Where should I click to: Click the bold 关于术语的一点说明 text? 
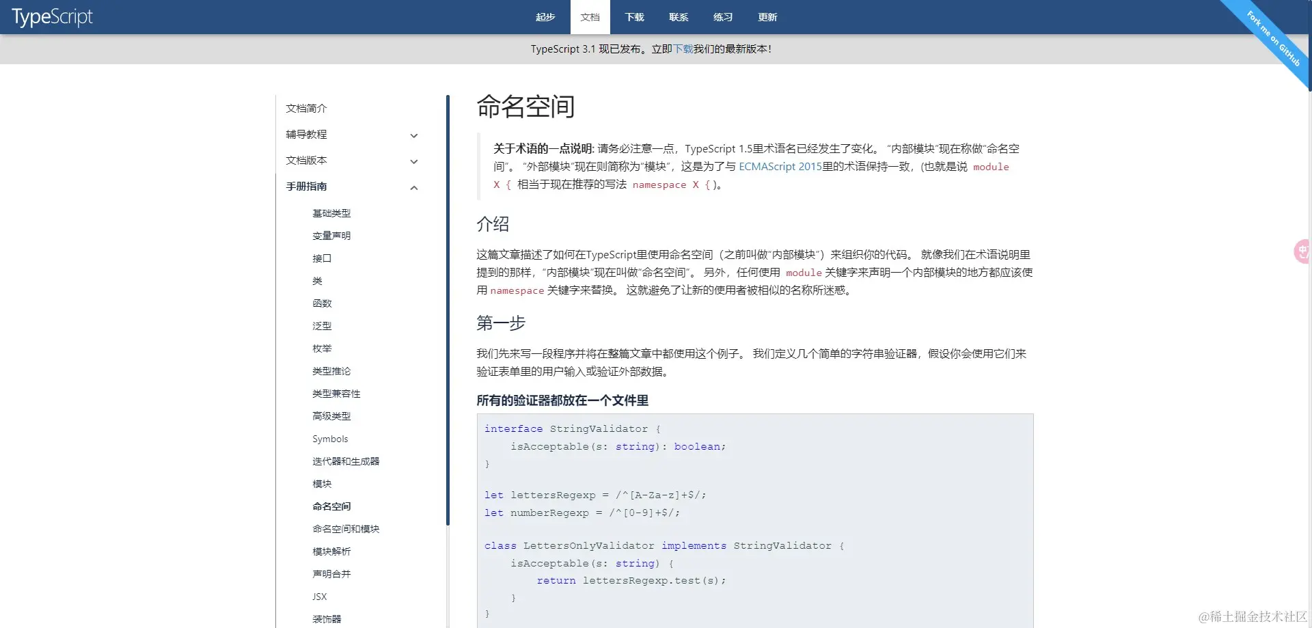click(x=543, y=149)
